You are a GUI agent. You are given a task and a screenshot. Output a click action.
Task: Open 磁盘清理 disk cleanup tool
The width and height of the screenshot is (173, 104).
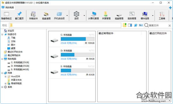[x=46, y=16]
